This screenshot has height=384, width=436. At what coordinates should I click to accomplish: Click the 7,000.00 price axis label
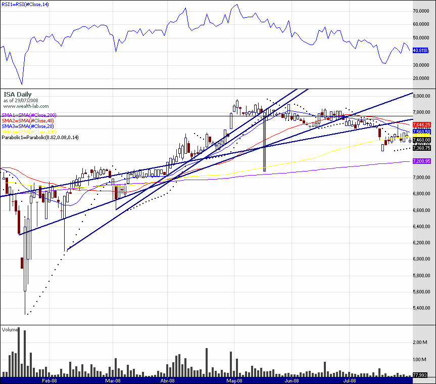pos(422,178)
